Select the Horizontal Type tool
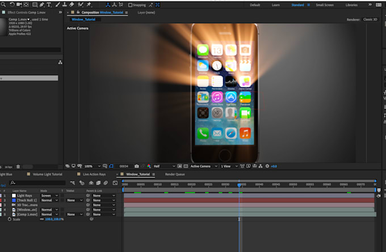This screenshot has width=386, height=252. [49, 5]
